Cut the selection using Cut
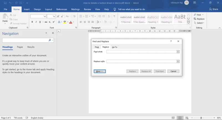This screenshot has width=222, height=120. tap(13, 15)
